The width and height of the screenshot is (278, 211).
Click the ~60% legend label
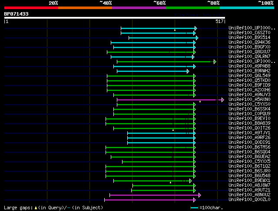pos(159,3)
